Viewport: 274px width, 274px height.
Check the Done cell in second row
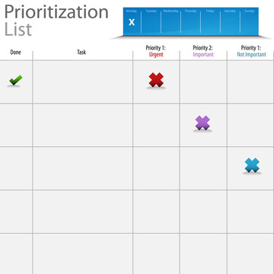click(16, 125)
